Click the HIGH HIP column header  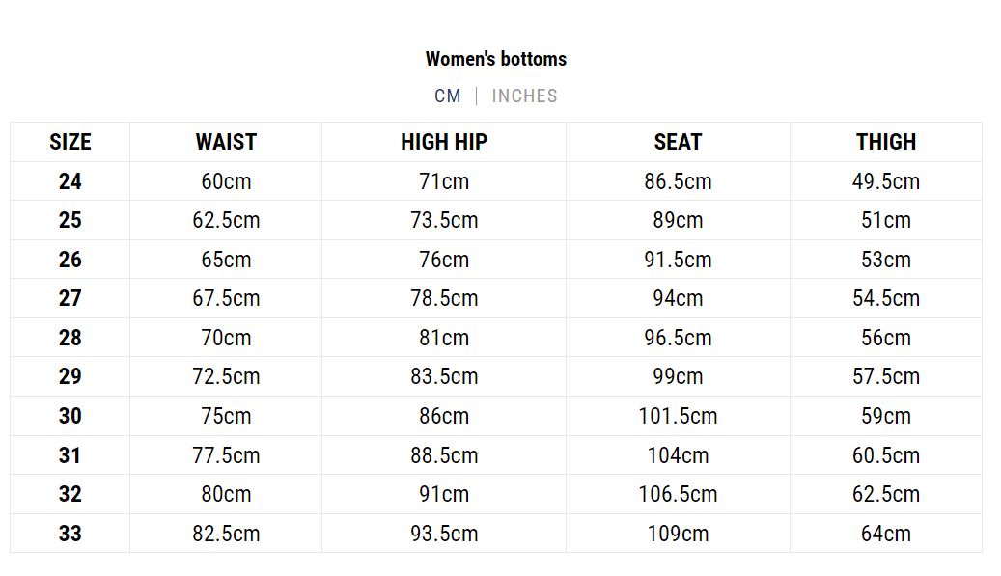444,142
